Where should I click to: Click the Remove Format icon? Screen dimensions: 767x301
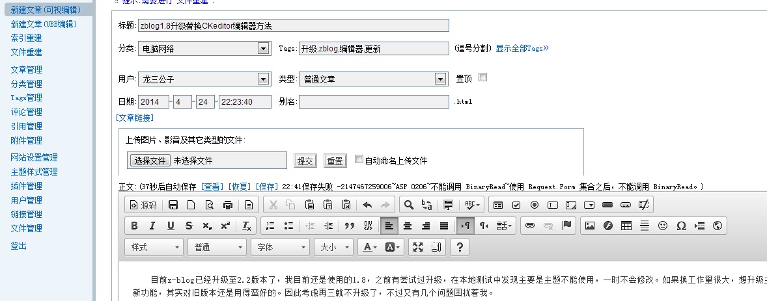coord(247,226)
